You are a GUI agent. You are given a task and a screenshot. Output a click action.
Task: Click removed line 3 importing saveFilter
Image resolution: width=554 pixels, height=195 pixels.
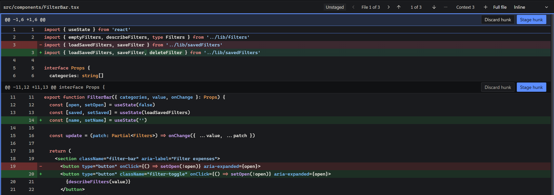[276, 45]
